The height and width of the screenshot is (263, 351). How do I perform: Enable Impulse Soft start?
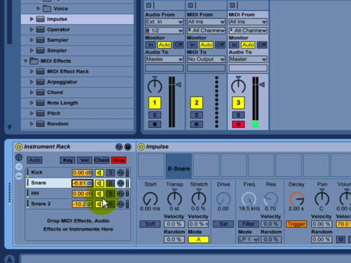click(x=150, y=224)
